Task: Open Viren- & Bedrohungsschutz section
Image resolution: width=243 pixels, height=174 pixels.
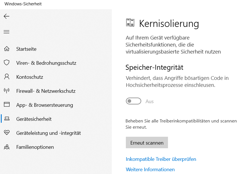Action: pos(46,63)
